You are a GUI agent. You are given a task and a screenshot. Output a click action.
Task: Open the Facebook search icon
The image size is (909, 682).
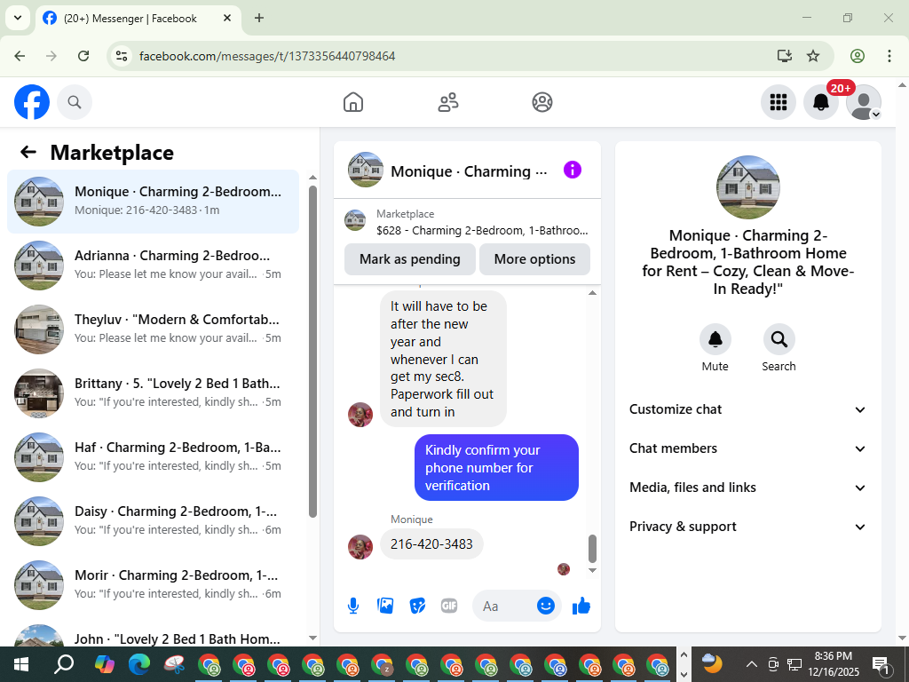[75, 102]
